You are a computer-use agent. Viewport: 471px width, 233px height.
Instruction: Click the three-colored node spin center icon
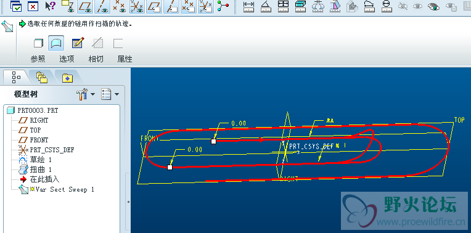click(223, 6)
